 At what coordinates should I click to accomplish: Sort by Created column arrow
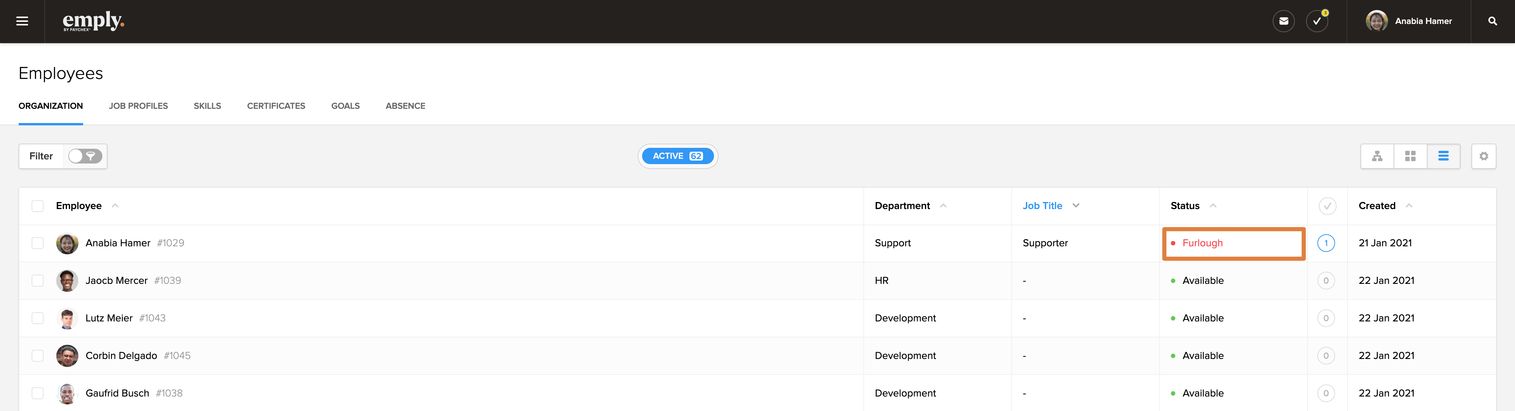pyautogui.click(x=1408, y=206)
